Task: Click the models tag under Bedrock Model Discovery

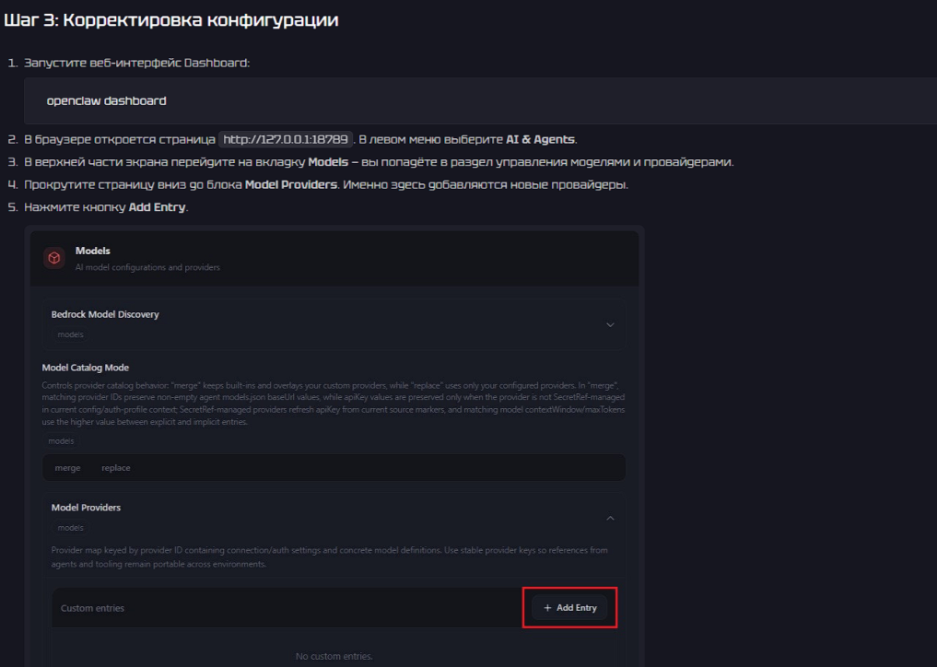Action: click(x=70, y=334)
